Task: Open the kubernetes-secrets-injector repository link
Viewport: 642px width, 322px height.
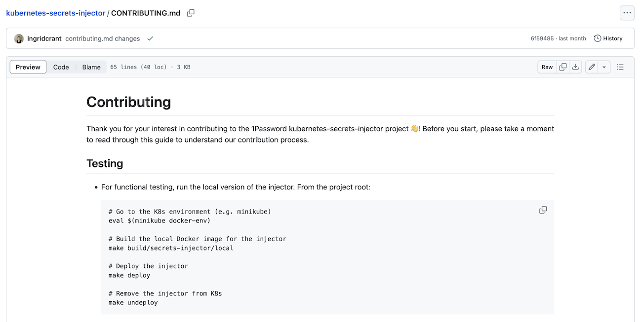Action: point(56,13)
